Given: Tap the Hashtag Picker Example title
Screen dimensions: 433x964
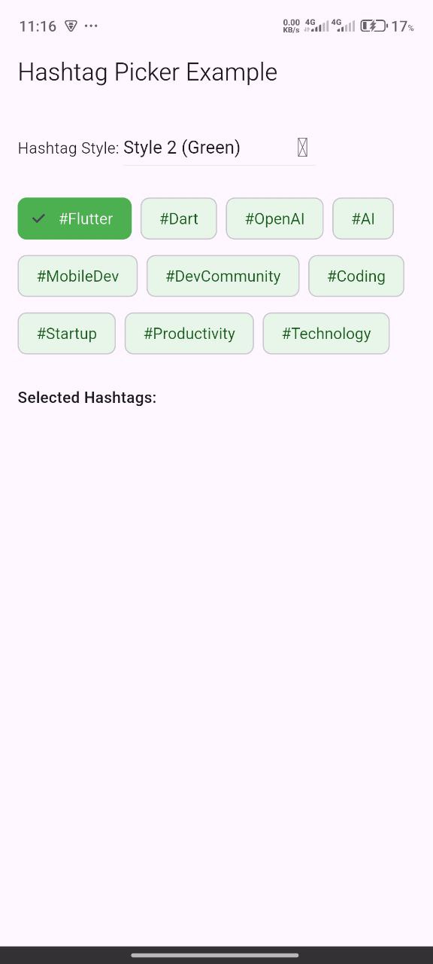Looking at the screenshot, I should [x=147, y=72].
